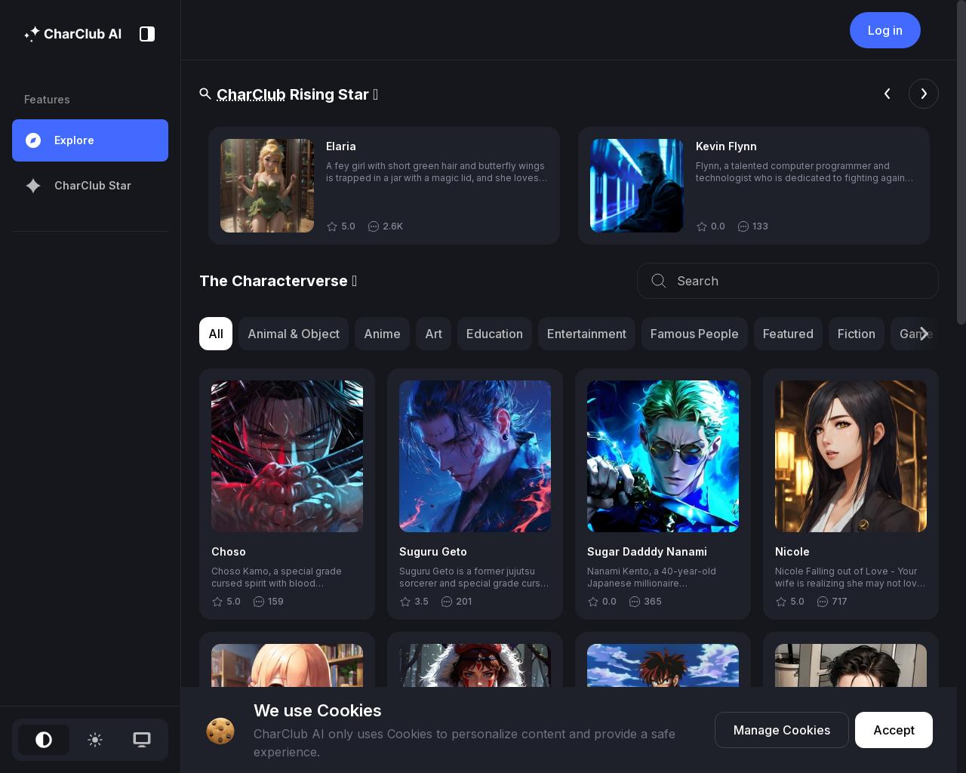Image resolution: width=966 pixels, height=773 pixels.
Task: Click star rating icon on Suguru Geto
Action: coord(405,602)
